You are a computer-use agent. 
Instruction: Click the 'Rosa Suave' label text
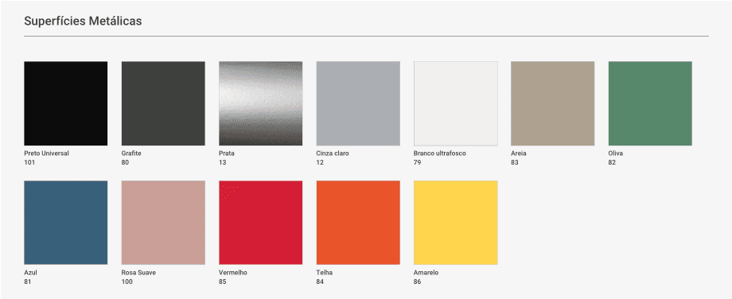[x=138, y=273]
